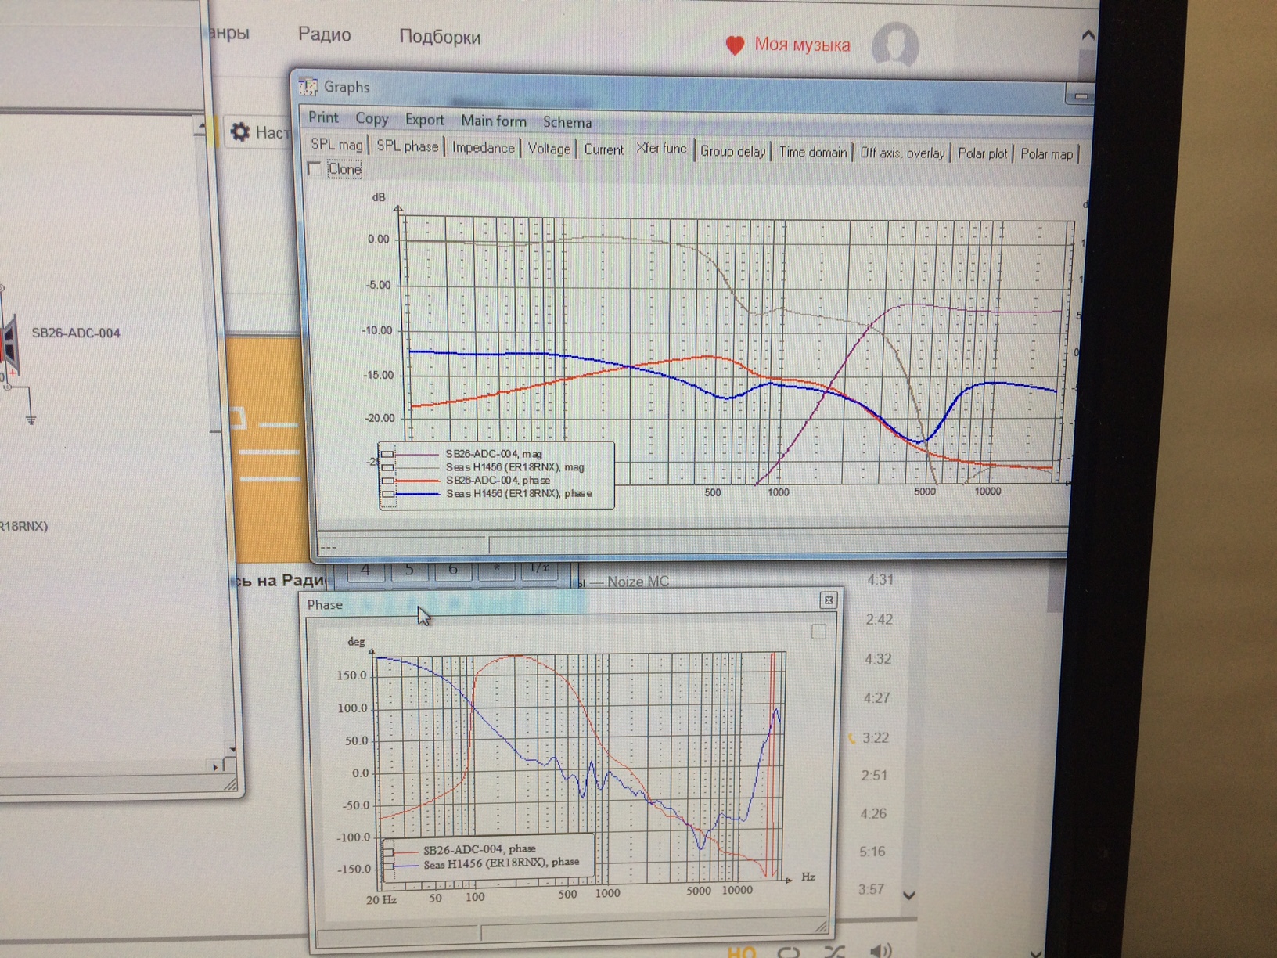Screen dimensions: 1277x958
Task: Switch to the Polar plot tab
Action: pos(983,154)
